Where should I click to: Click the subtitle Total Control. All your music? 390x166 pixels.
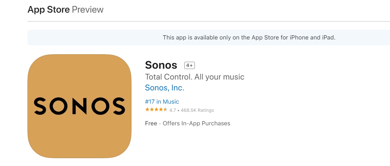point(195,77)
